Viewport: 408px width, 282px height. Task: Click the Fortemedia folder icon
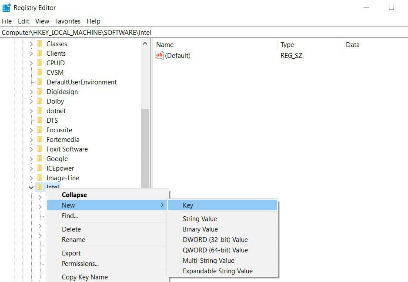40,140
